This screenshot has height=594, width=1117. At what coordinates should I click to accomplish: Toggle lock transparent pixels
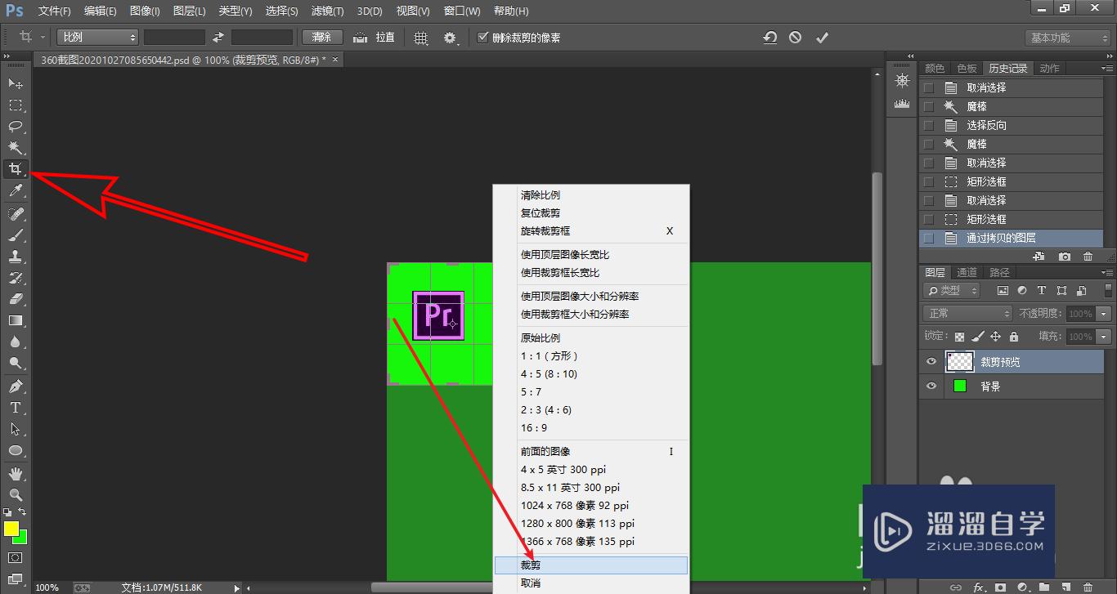tap(959, 337)
